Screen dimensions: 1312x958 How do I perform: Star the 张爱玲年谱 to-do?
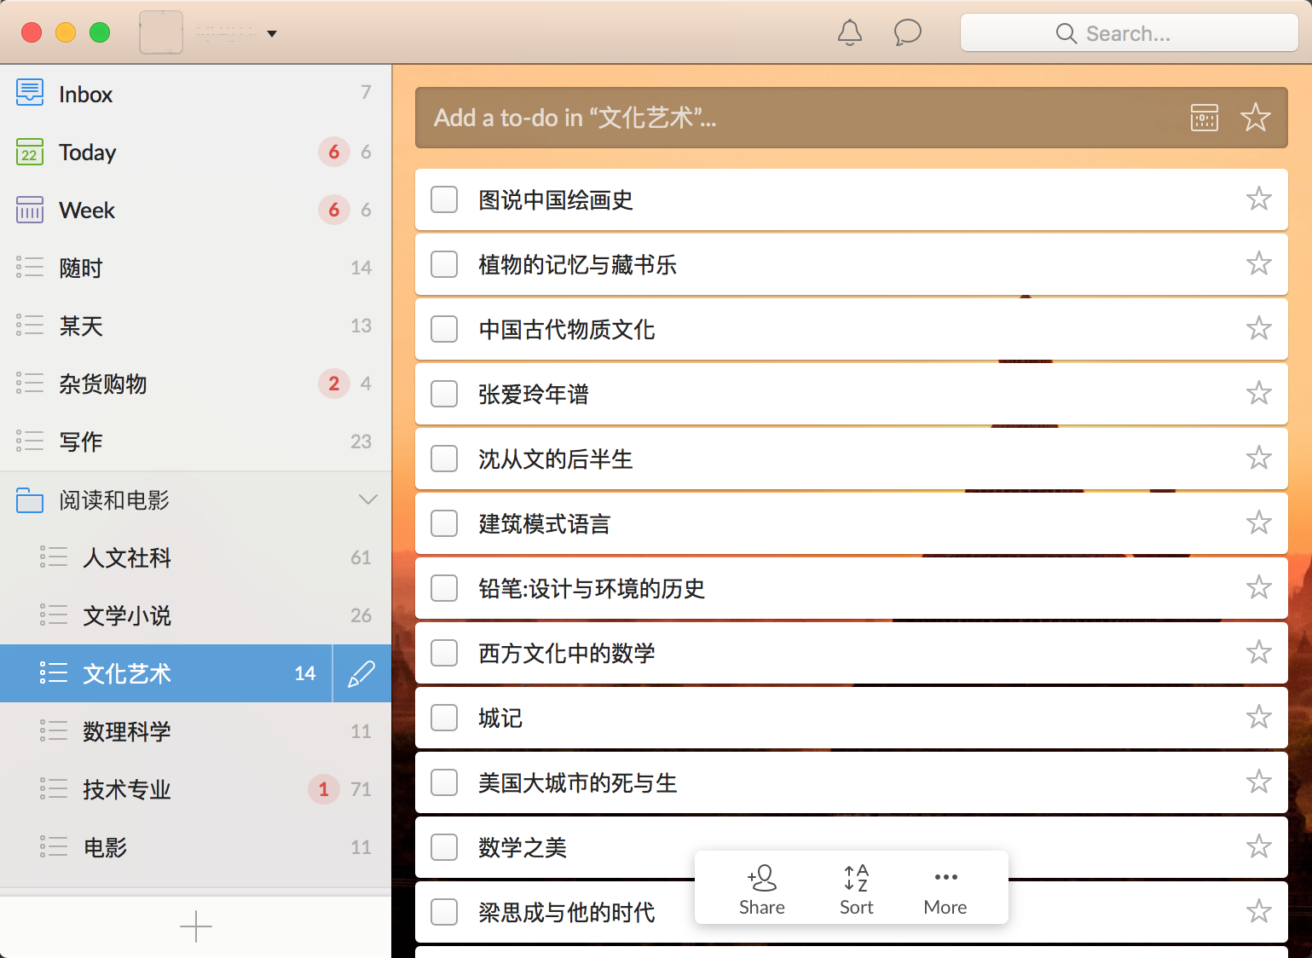coord(1259,394)
